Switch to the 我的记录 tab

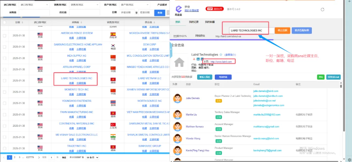(x=194, y=22)
